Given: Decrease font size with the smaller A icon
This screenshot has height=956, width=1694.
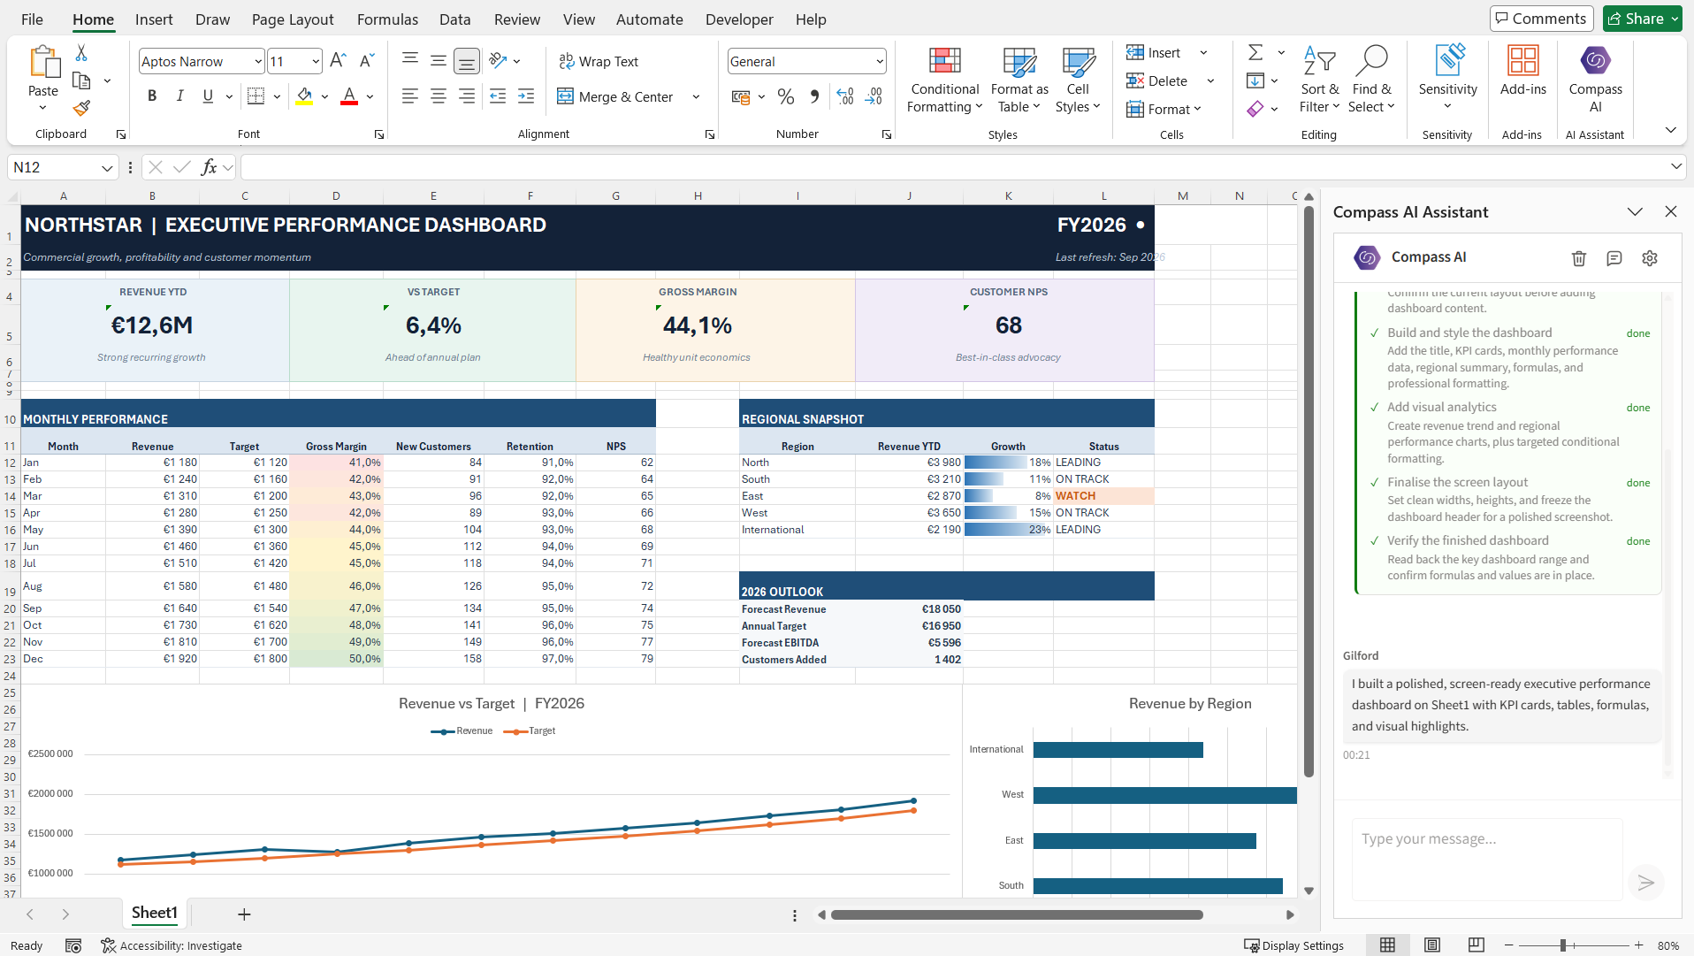Looking at the screenshot, I should (x=367, y=61).
